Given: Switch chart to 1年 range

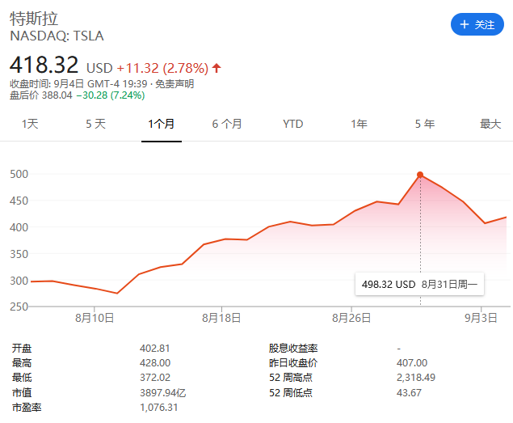Looking at the screenshot, I should (x=359, y=124).
